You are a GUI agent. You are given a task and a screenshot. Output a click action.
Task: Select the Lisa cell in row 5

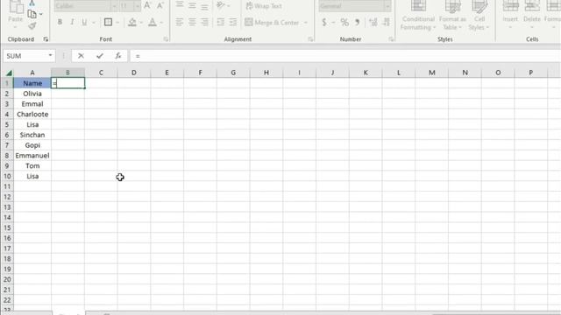click(32, 124)
